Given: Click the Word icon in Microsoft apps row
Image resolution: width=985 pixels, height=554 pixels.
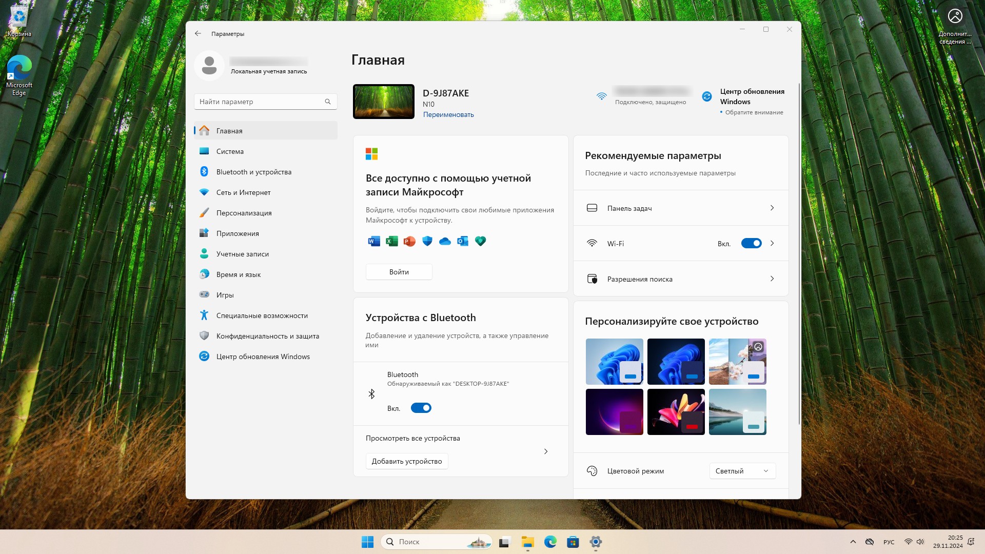Looking at the screenshot, I should [x=374, y=241].
